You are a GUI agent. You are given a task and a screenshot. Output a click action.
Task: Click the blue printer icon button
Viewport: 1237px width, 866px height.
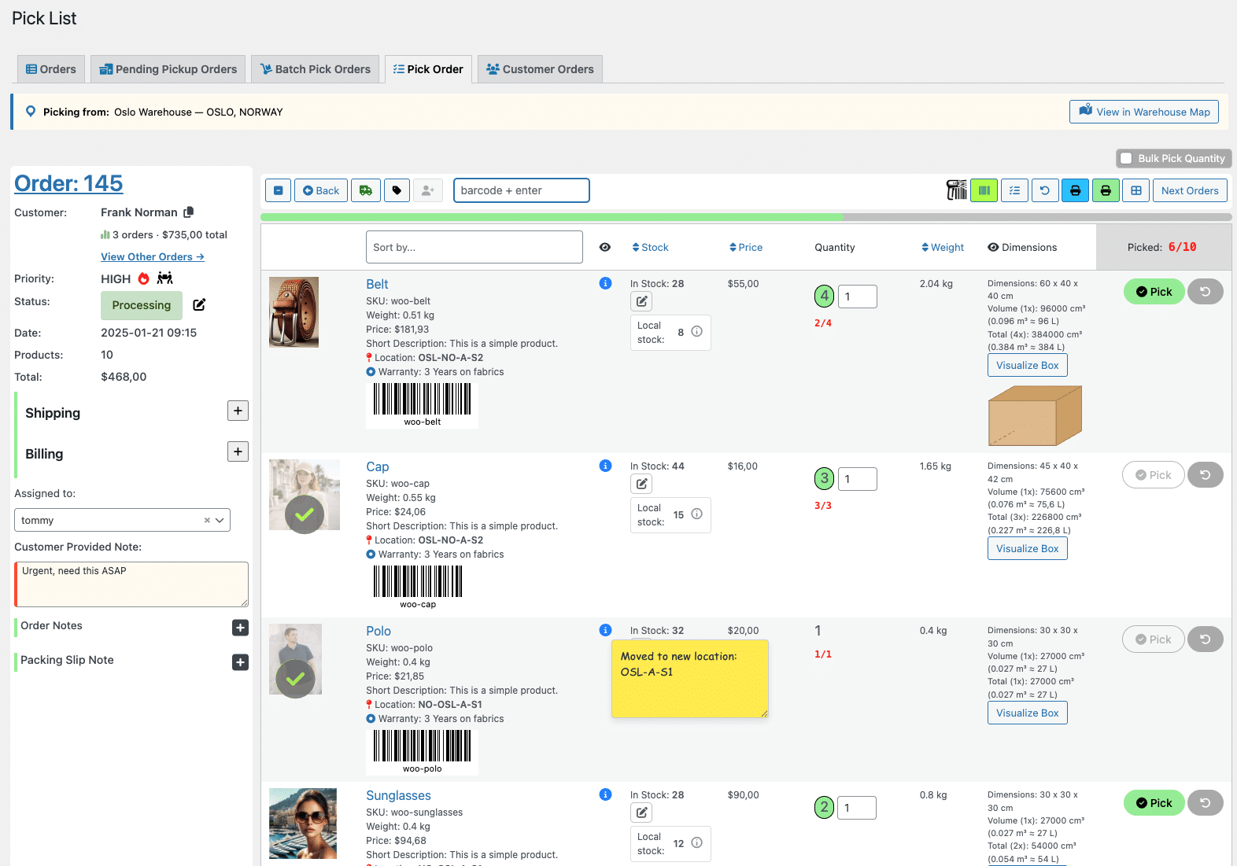(1075, 190)
